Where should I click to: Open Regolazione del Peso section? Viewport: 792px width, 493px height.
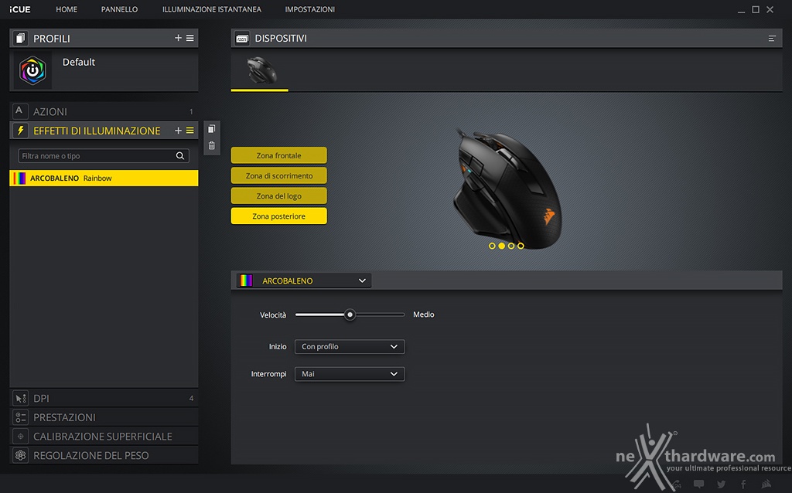coord(104,455)
